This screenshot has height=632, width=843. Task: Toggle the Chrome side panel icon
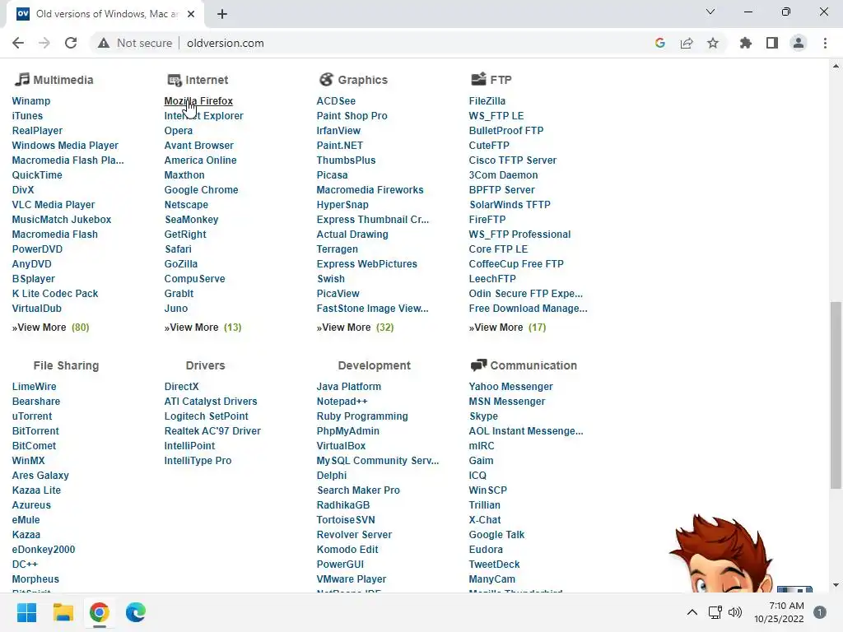[x=772, y=43]
